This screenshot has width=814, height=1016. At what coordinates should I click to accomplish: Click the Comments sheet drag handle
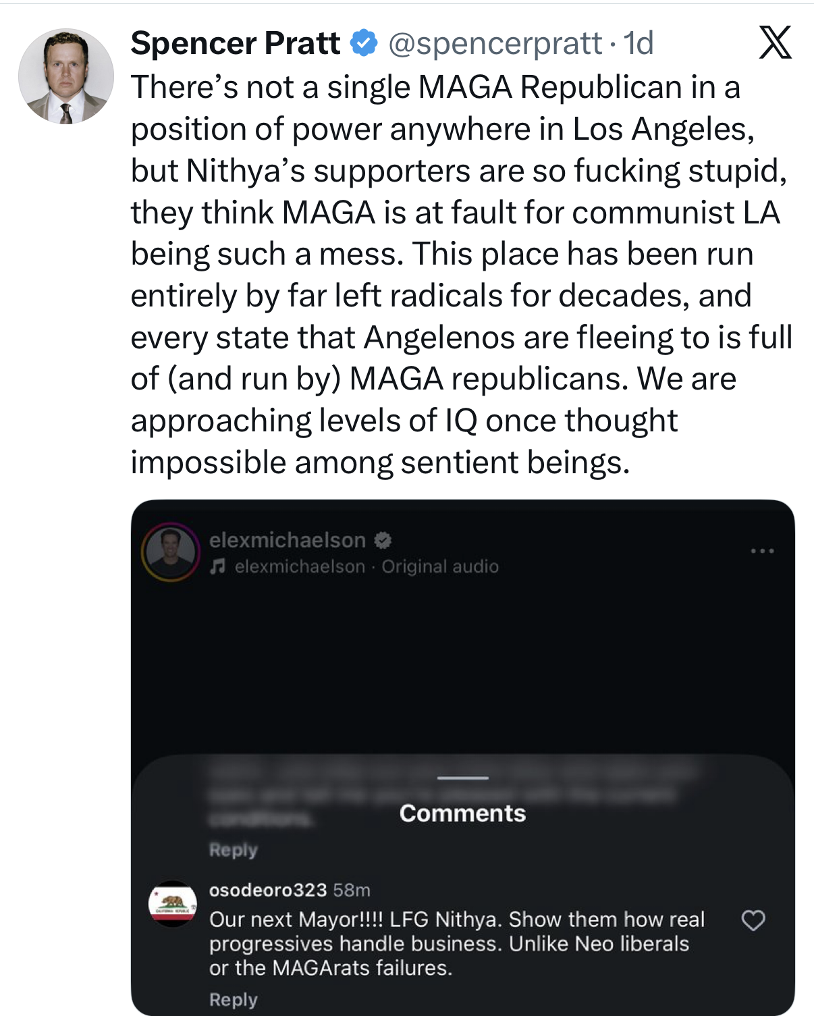pos(463,778)
